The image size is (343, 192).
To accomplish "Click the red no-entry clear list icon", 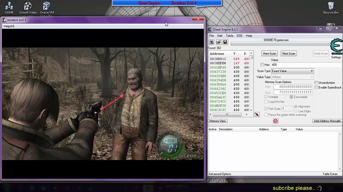I will click(x=275, y=121).
